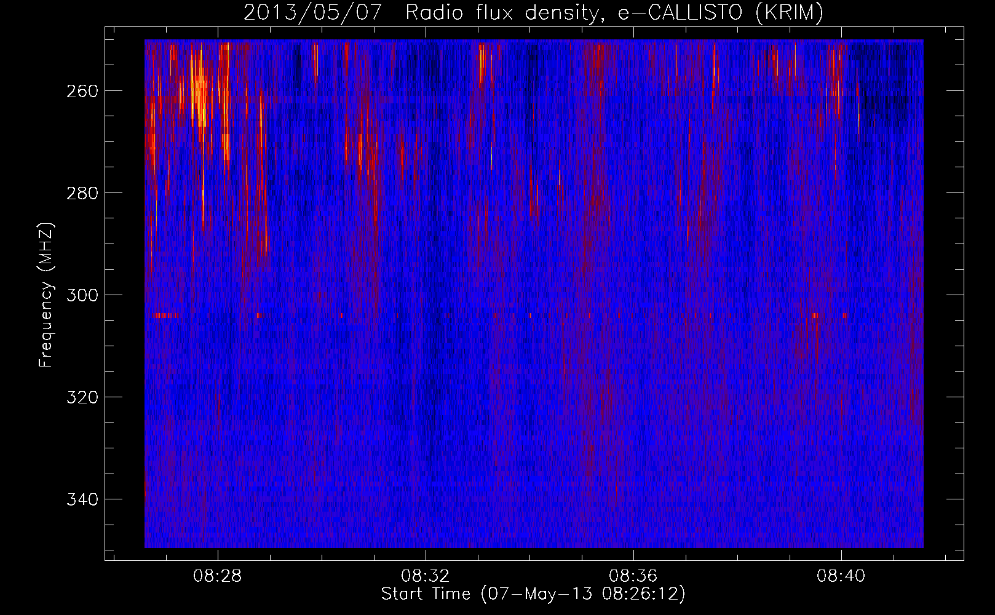Click the 340 frequency tick label
995x615 pixels.
coord(82,499)
